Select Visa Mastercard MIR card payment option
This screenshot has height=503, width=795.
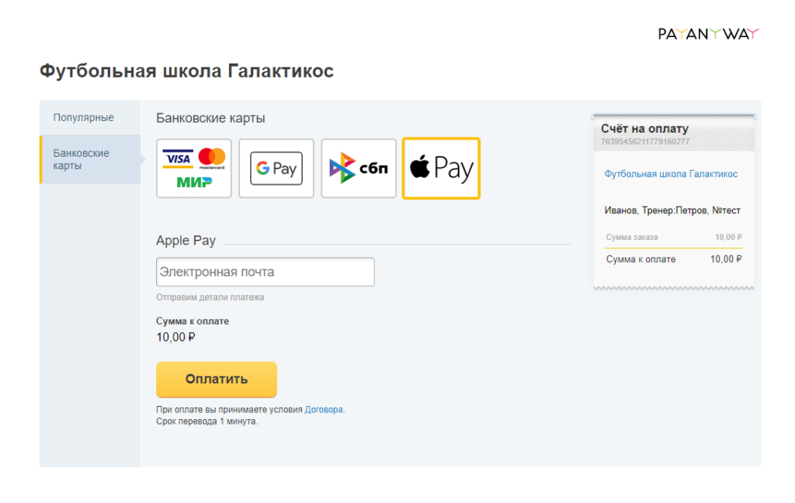click(193, 168)
